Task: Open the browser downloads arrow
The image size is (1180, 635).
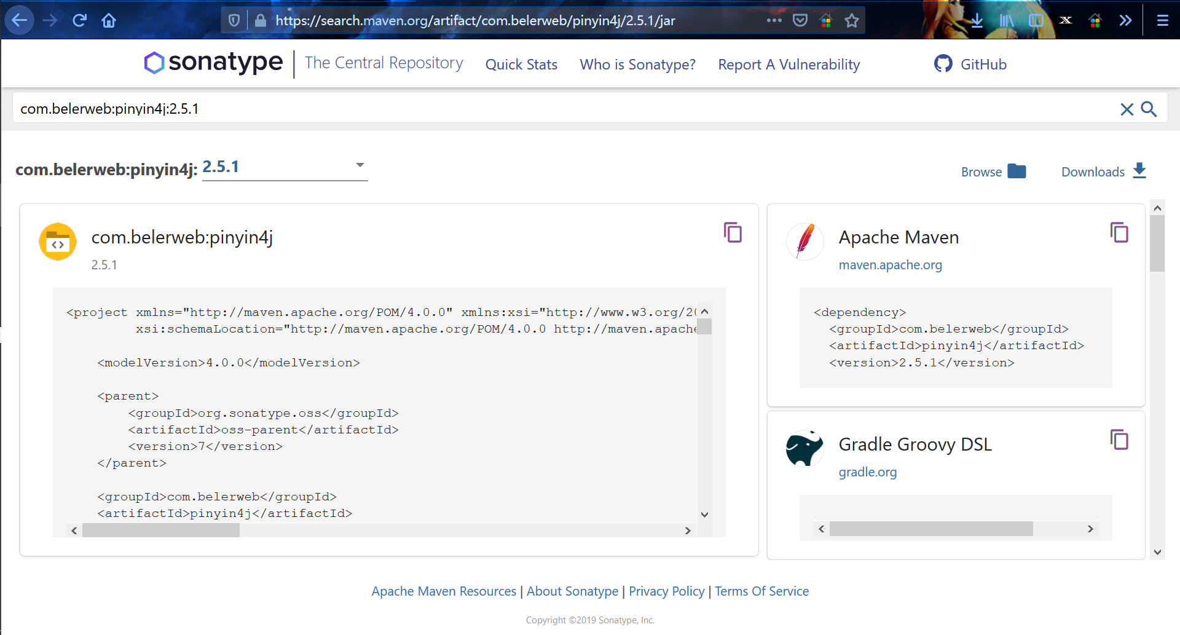Action: pyautogui.click(x=977, y=21)
